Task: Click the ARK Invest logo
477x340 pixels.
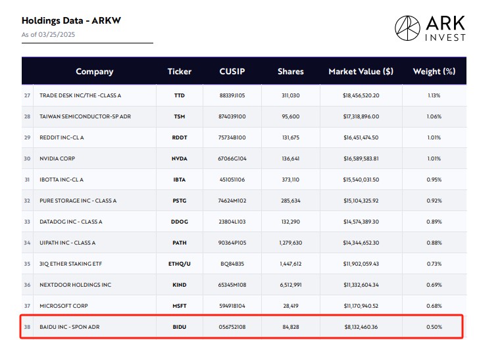Action: tap(430, 28)
